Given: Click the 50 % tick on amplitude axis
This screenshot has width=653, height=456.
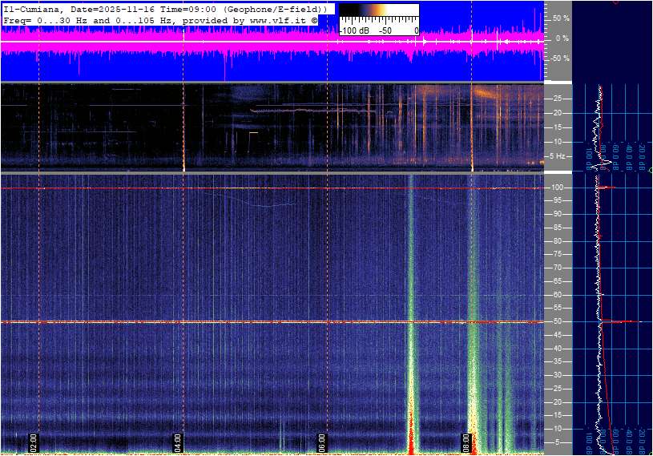Looking at the screenshot, I should (561, 18).
